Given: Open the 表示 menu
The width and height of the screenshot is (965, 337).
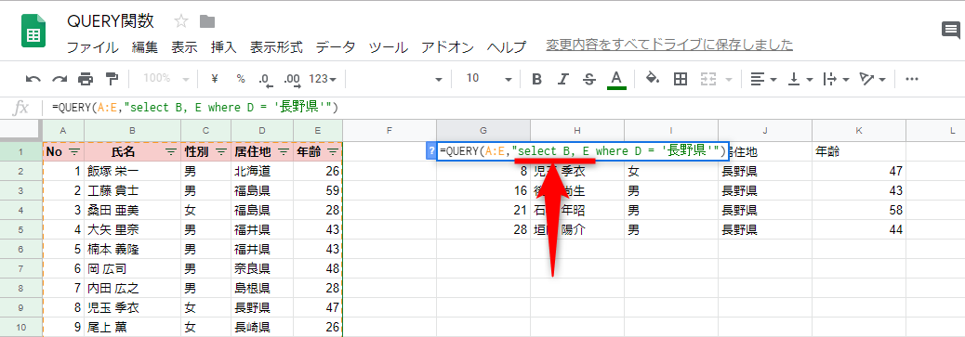Looking at the screenshot, I should coord(184,46).
